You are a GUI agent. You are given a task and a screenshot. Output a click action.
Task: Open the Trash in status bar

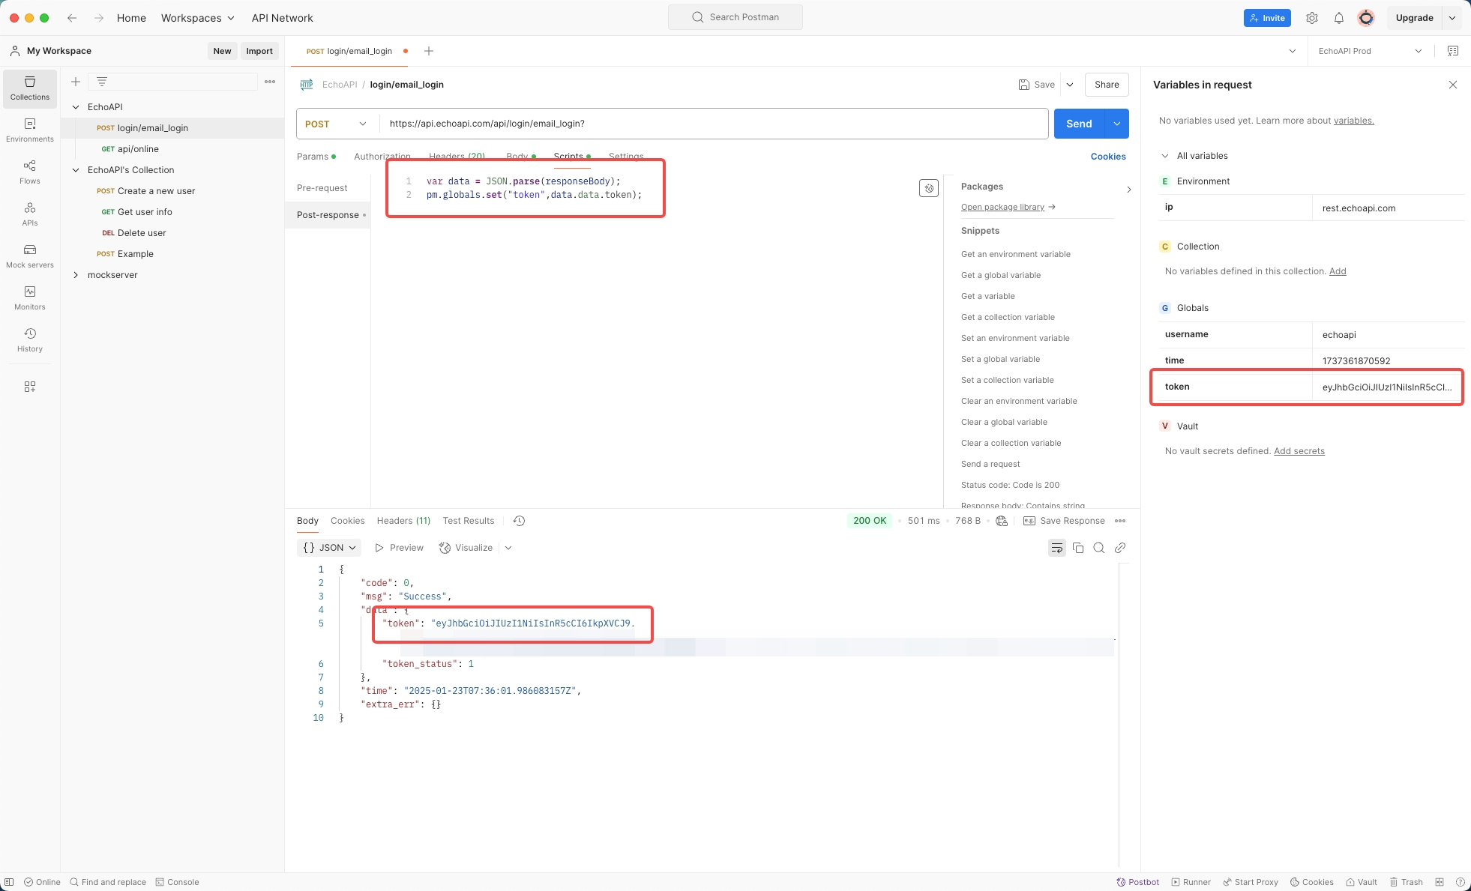1407,882
